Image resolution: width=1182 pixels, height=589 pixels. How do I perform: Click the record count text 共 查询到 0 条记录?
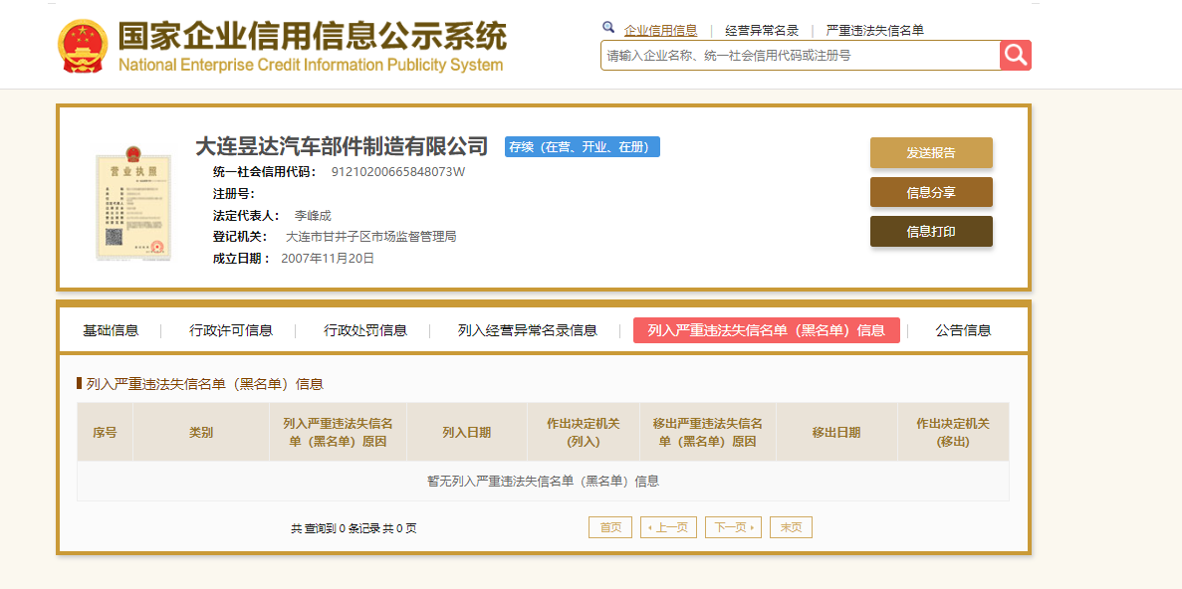(x=336, y=528)
